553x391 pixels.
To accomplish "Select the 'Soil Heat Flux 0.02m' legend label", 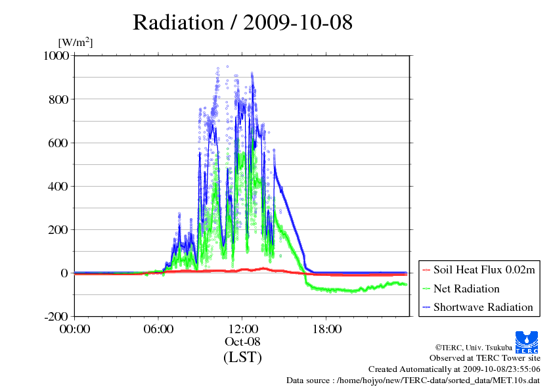I will pyautogui.click(x=484, y=270).
